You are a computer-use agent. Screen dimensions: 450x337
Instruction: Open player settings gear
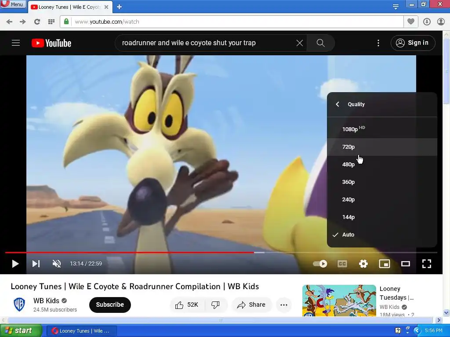363,264
